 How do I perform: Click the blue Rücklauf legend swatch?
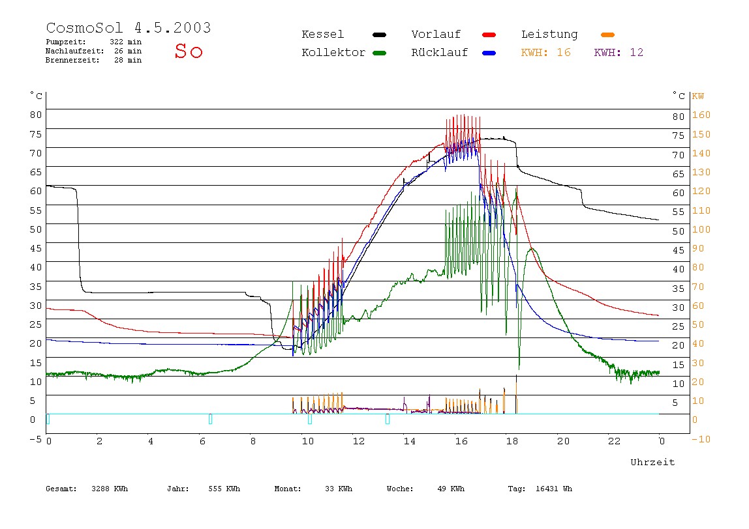(x=489, y=53)
